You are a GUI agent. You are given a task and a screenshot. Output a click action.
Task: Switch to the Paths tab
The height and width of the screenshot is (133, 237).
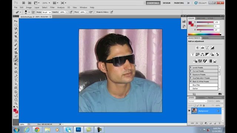click(x=211, y=98)
